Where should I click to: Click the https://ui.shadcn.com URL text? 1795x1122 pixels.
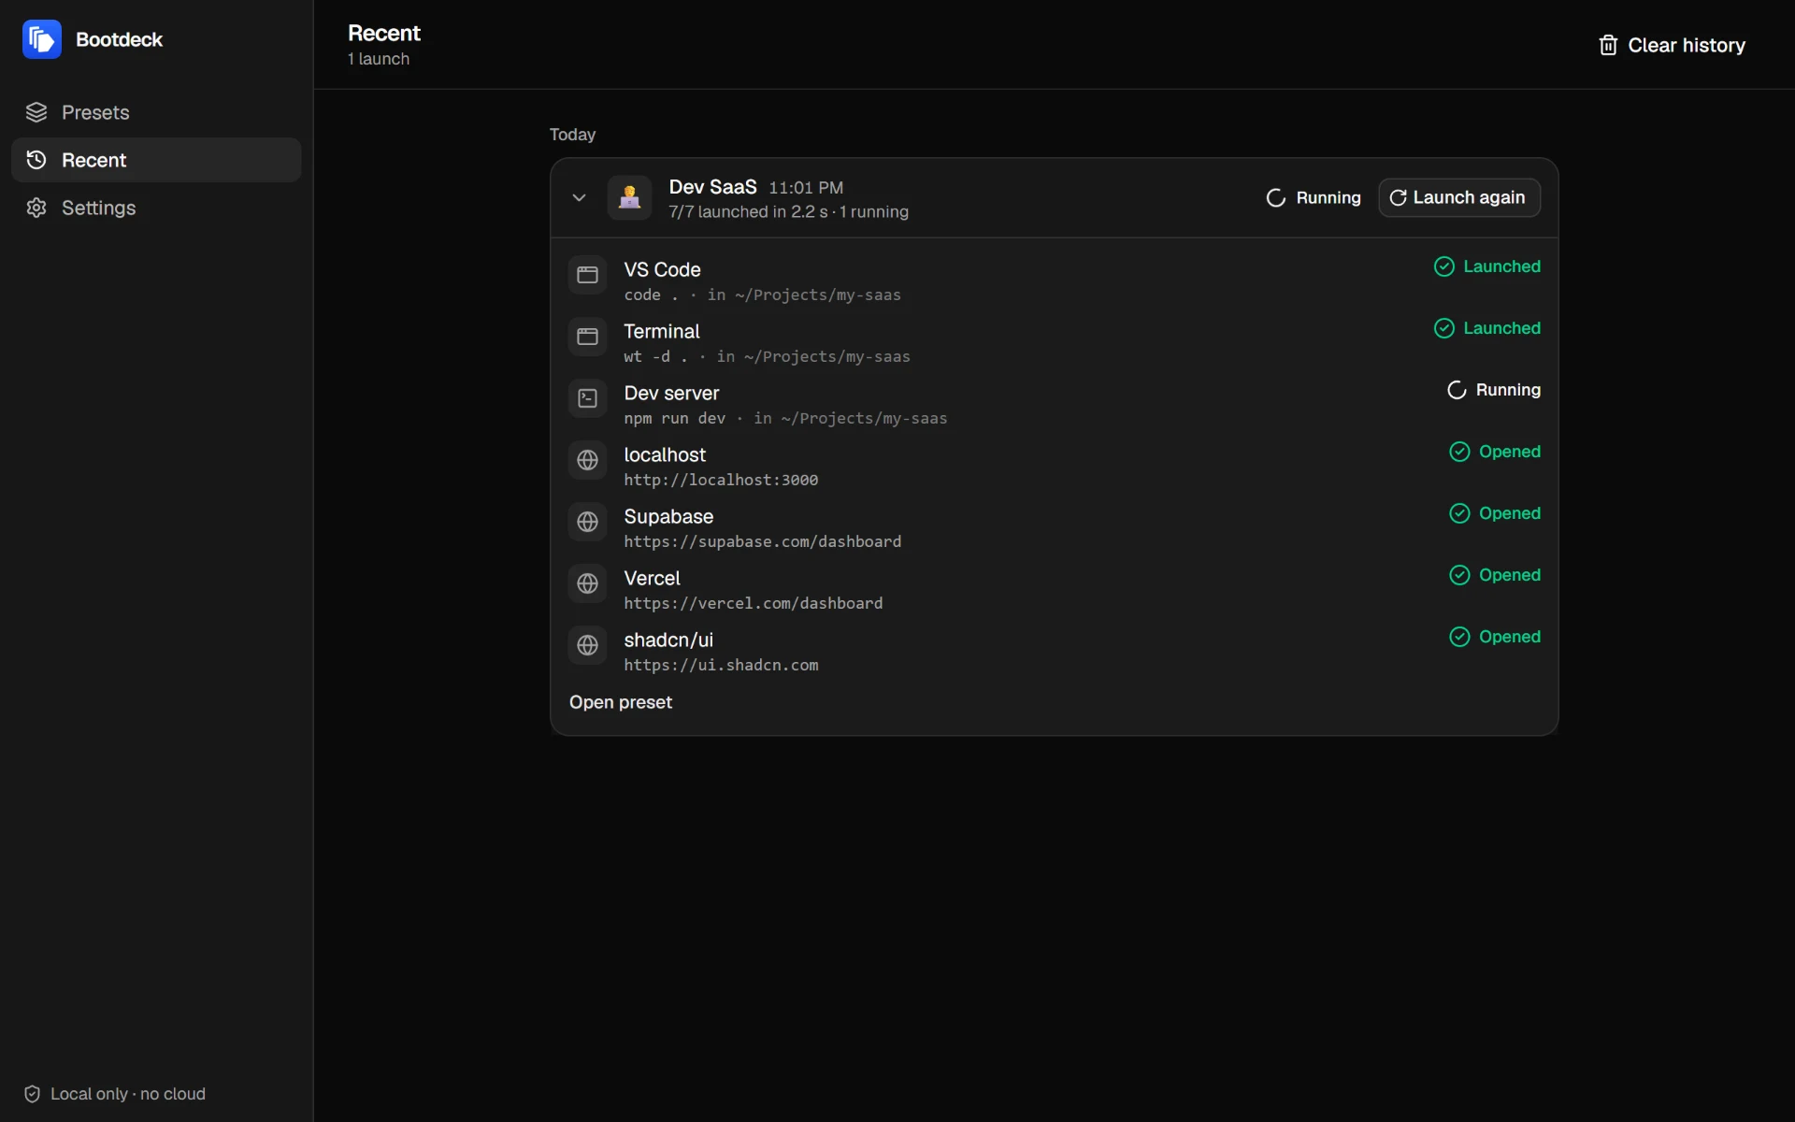point(721,665)
